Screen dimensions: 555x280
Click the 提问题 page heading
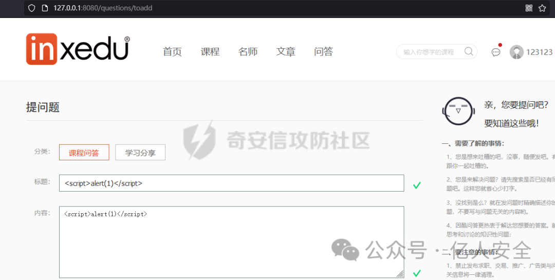click(43, 107)
